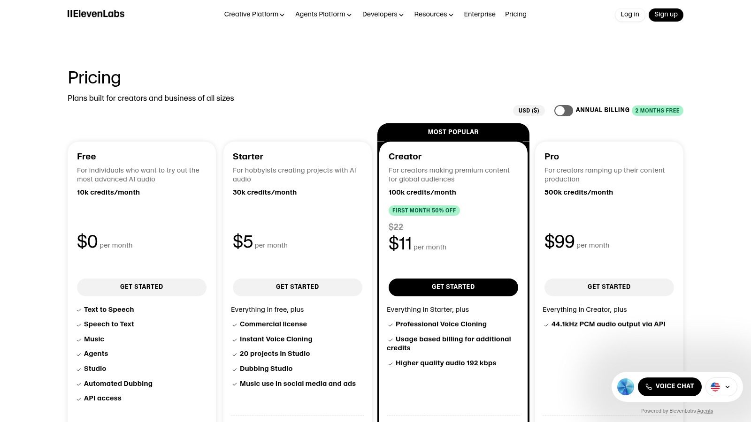Image resolution: width=751 pixels, height=422 pixels.
Task: Click the phone icon in Voice Chat widget
Action: coord(649,386)
